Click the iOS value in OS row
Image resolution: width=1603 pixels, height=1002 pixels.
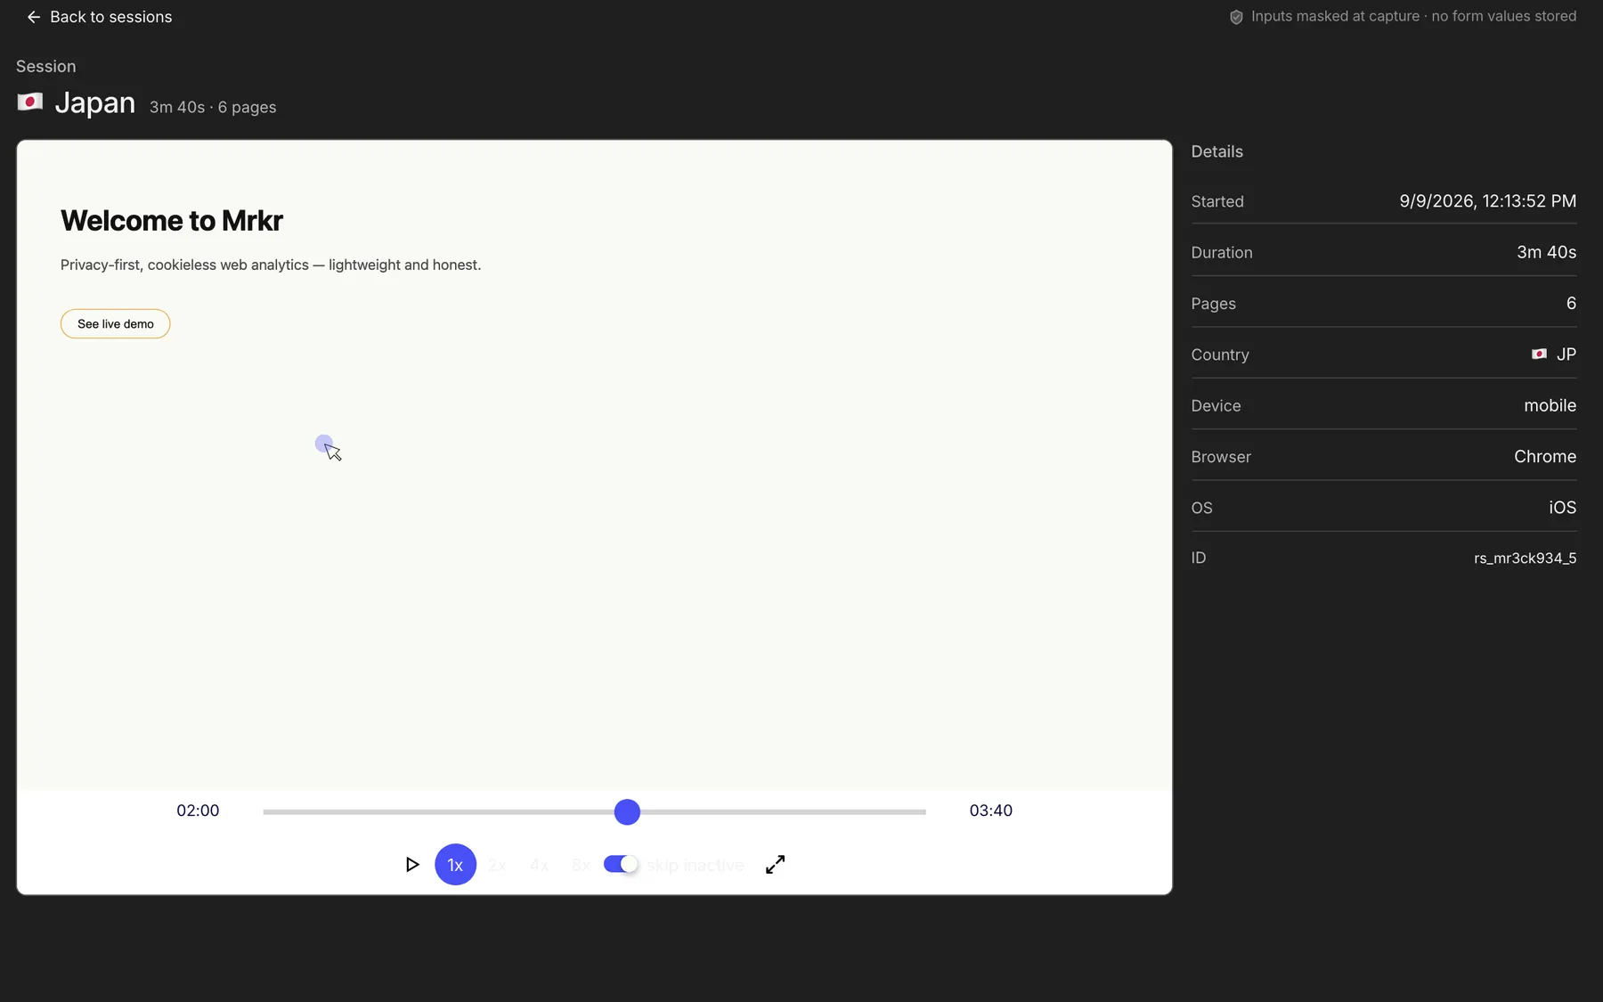(x=1562, y=508)
